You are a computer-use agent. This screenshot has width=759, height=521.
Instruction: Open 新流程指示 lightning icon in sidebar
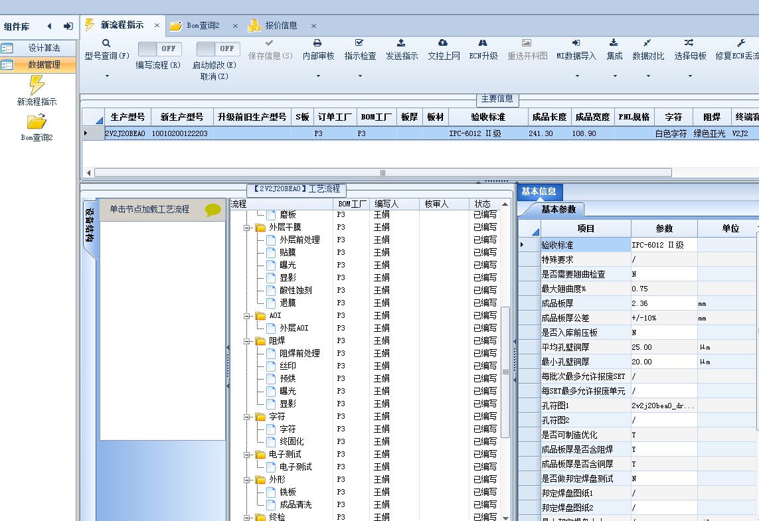pos(37,85)
